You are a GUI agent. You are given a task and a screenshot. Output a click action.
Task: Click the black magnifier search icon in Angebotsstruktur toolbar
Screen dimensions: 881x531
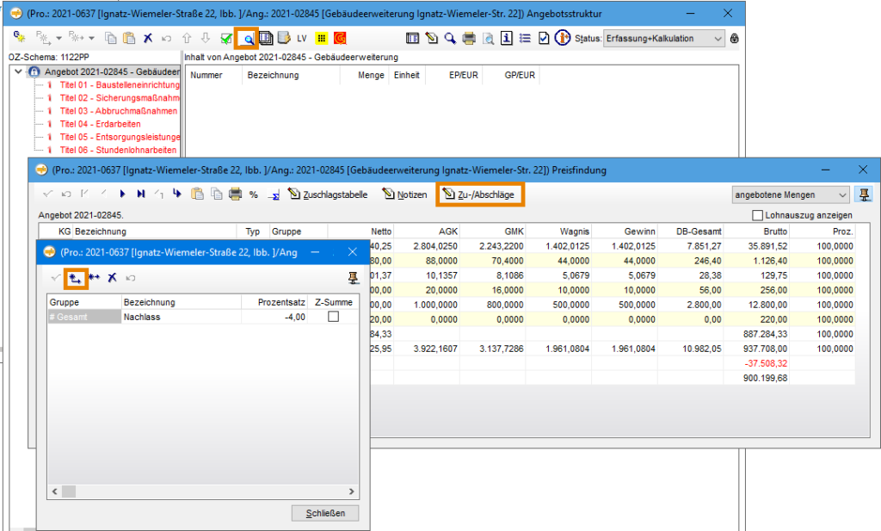click(x=450, y=38)
